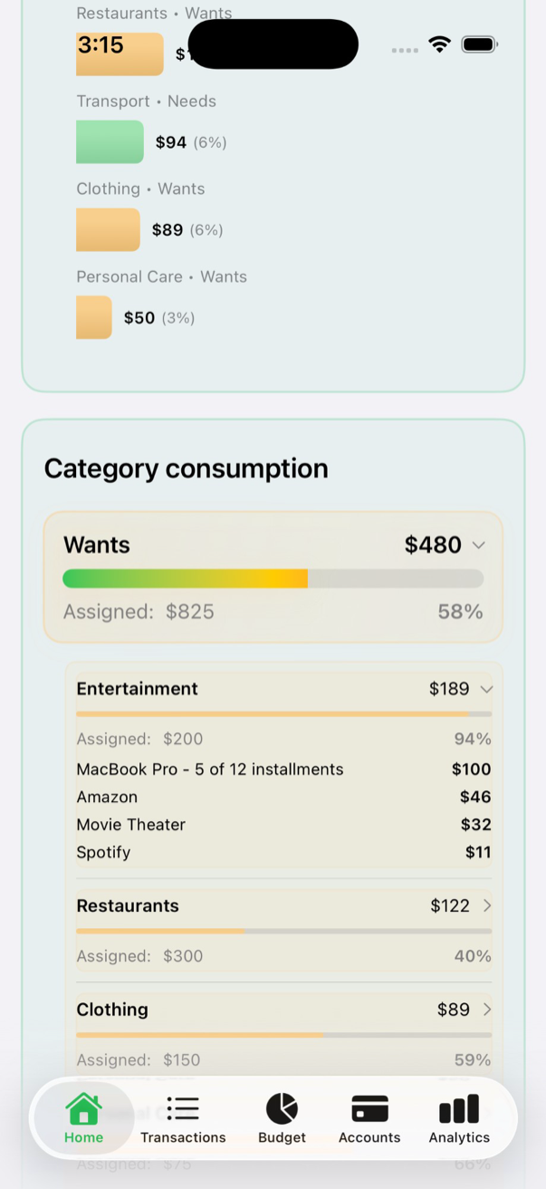Tap the orange Clothing spending bar

(x=108, y=229)
